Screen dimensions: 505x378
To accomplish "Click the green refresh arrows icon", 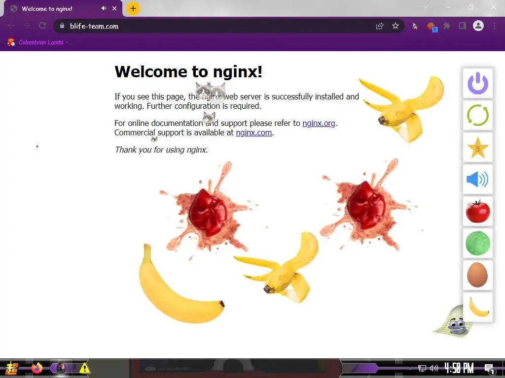I will click(477, 115).
